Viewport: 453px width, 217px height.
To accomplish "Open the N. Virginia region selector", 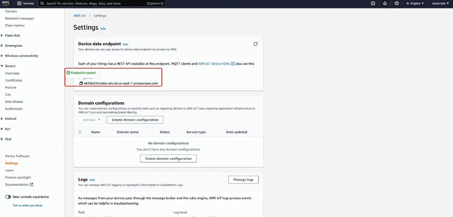I will click(x=415, y=3).
